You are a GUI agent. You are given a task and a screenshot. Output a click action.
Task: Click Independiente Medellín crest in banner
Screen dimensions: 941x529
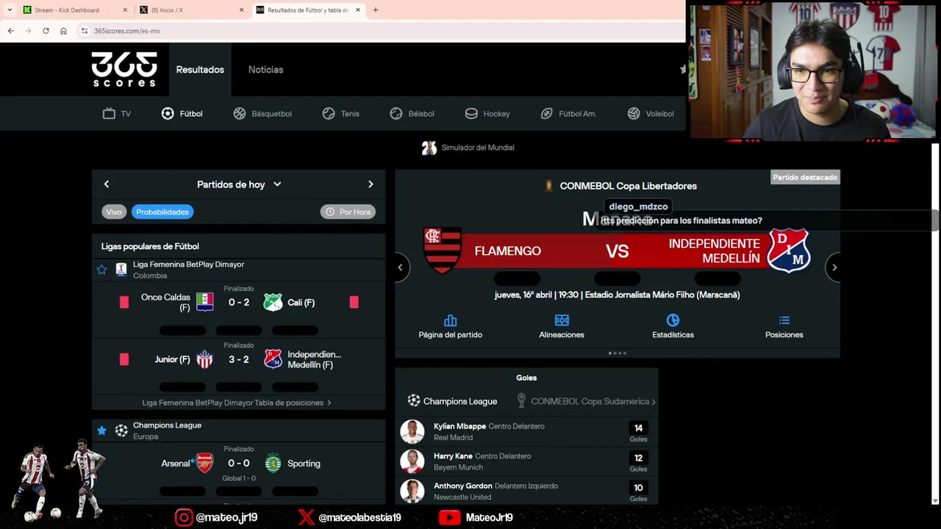coord(788,251)
